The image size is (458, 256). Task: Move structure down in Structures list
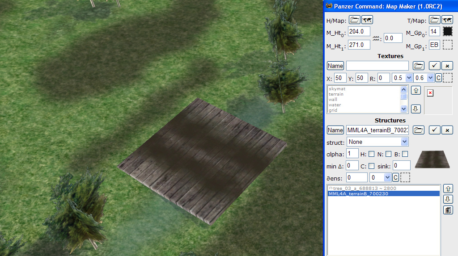448,199
